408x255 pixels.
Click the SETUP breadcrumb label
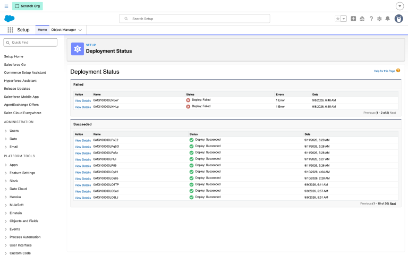tap(91, 45)
